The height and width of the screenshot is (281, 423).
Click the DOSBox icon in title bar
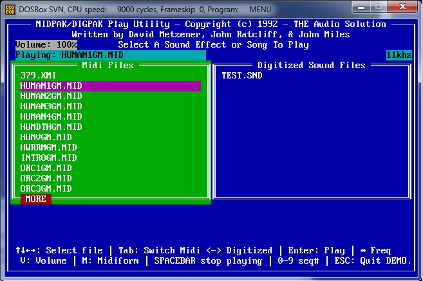10,10
